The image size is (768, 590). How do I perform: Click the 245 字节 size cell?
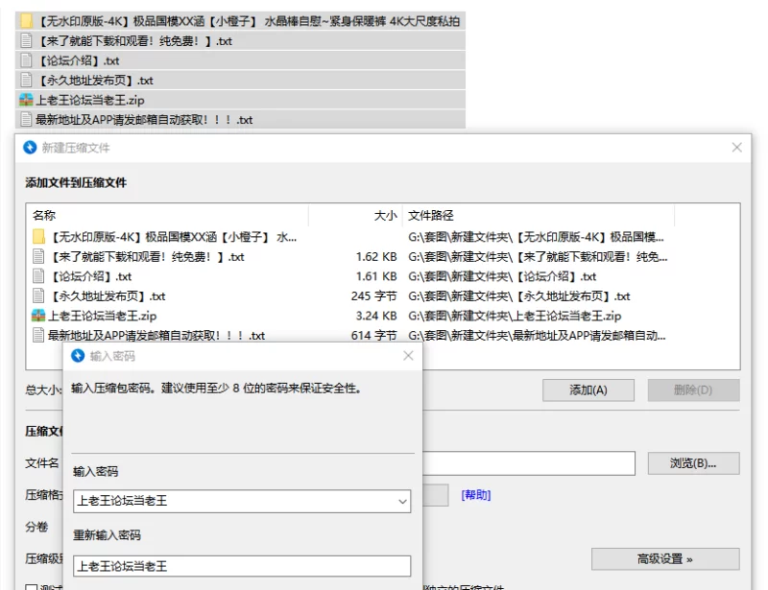[x=373, y=296]
